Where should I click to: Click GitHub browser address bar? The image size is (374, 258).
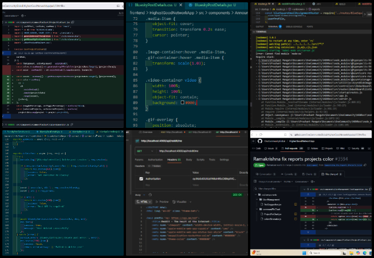pyautogui.click(x=330, y=135)
